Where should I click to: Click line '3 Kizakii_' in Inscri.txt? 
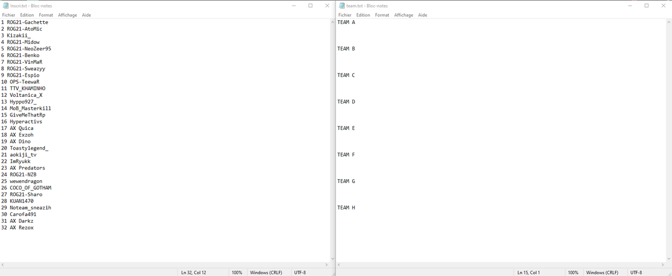16,35
